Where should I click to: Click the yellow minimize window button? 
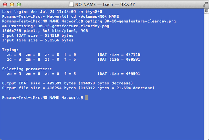(12, 5)
